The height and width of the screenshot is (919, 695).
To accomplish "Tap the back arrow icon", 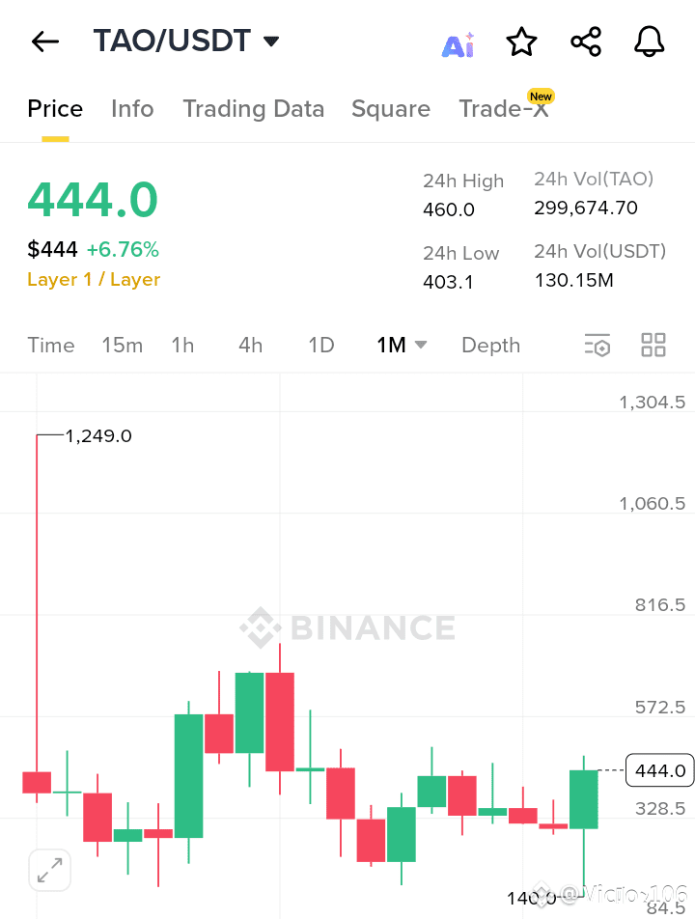I will tap(45, 42).
